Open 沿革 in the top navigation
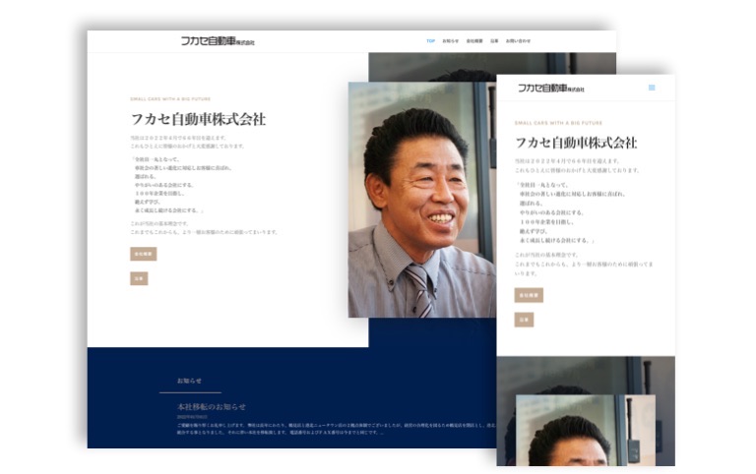This screenshot has height=474, width=756. click(x=494, y=41)
